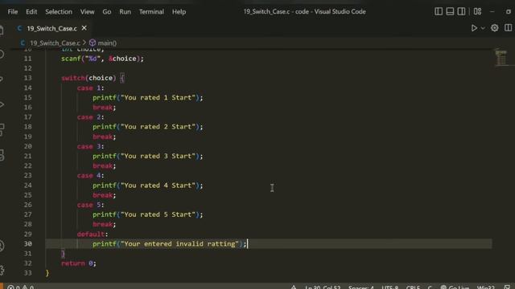
Task: Open the Selection menu
Action: [59, 12]
